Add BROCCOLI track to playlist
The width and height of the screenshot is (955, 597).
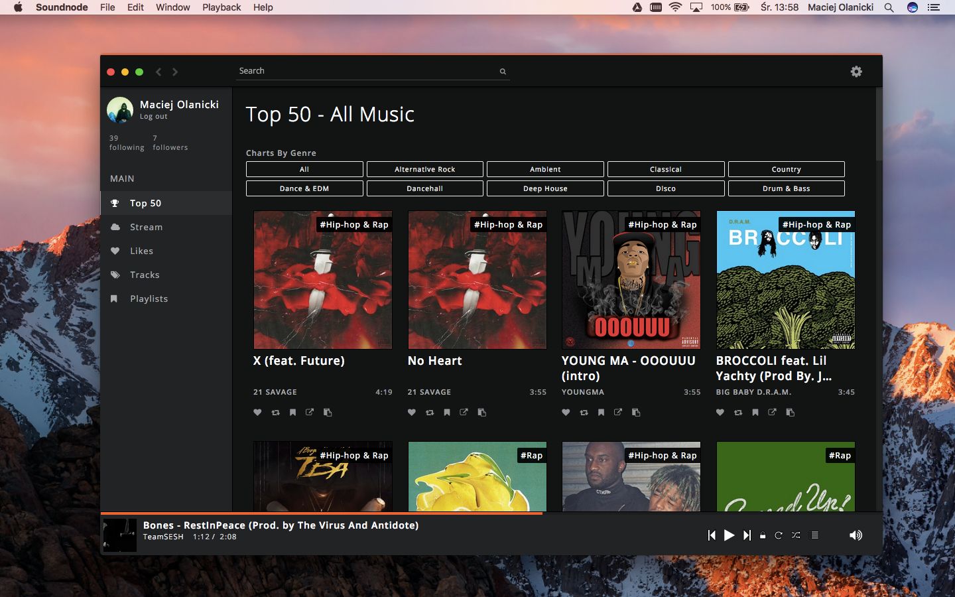tap(755, 413)
